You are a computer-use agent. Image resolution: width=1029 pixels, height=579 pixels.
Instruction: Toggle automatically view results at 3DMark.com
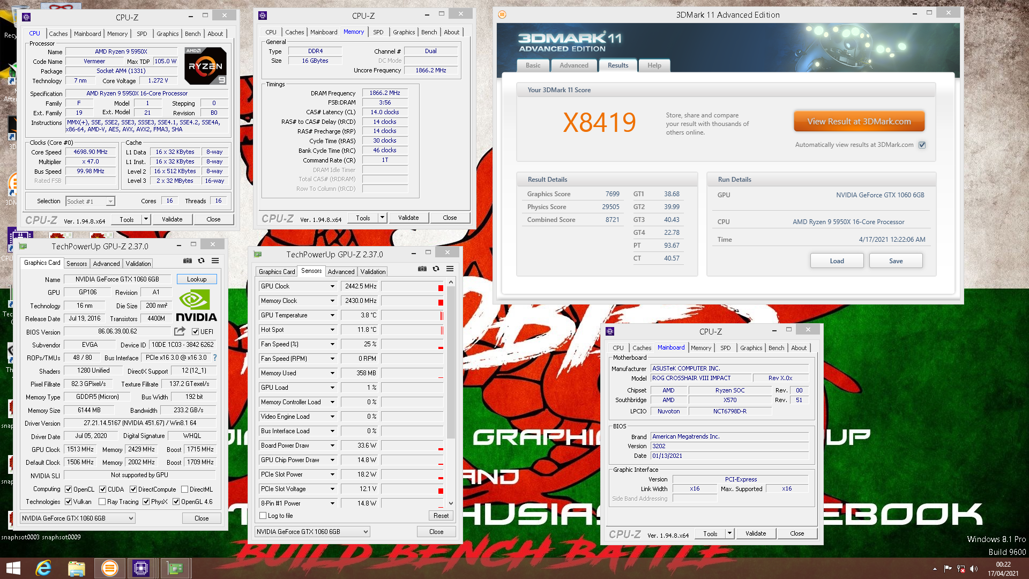pyautogui.click(x=922, y=145)
